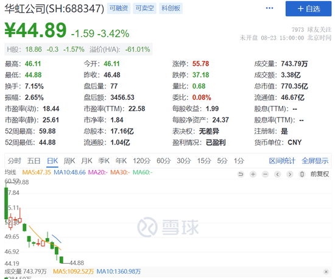The image size is (335, 279).
Task: Open the three-dot more options menu
Action: click(269, 8)
